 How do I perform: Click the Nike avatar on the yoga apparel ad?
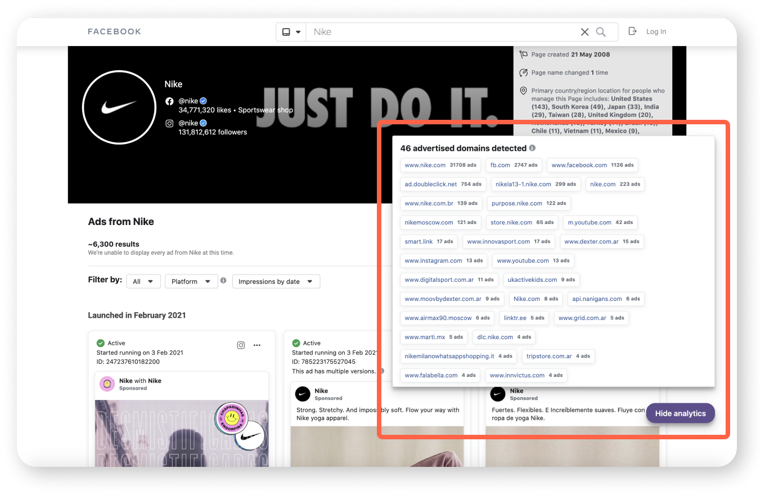(x=303, y=394)
